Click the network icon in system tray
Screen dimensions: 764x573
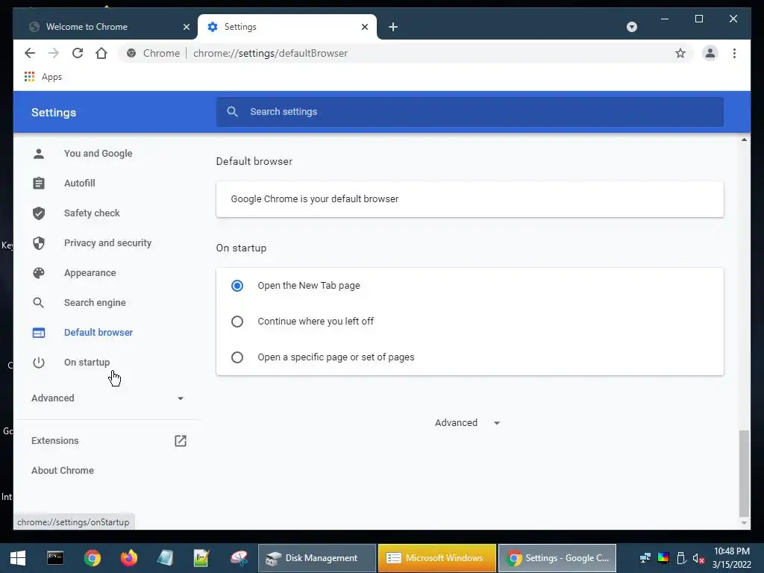pos(645,558)
